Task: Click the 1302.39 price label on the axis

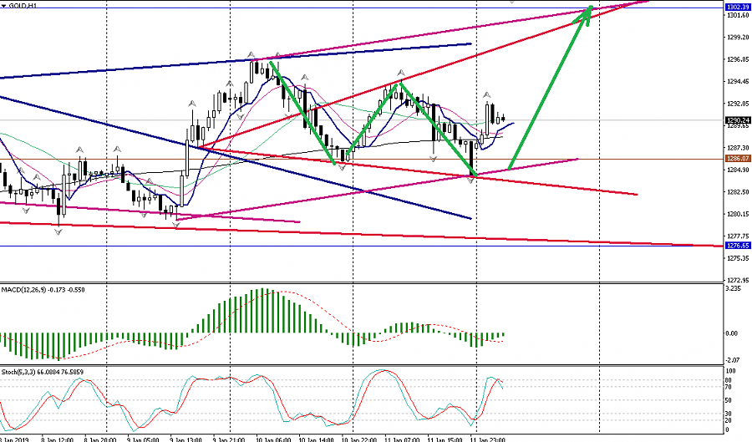Action: point(736,8)
